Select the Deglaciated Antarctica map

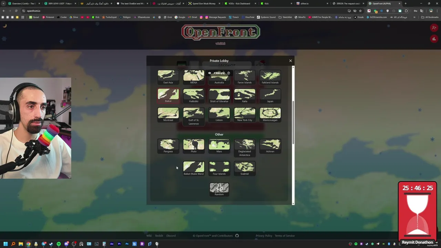[245, 148]
